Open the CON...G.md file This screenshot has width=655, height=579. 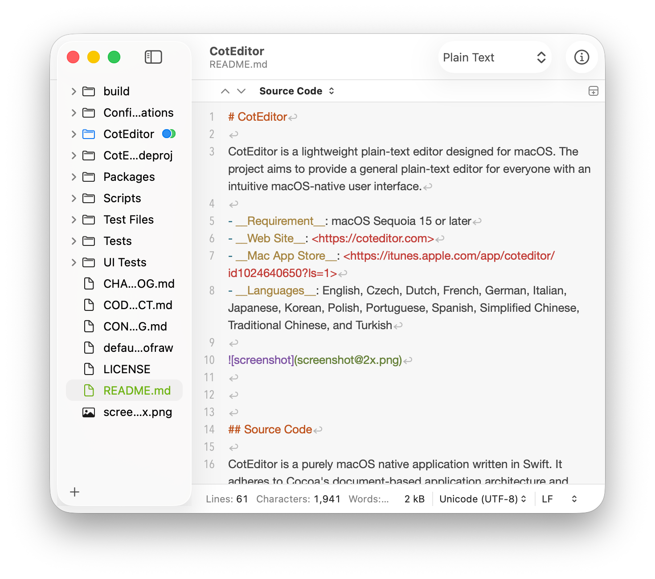(x=124, y=326)
